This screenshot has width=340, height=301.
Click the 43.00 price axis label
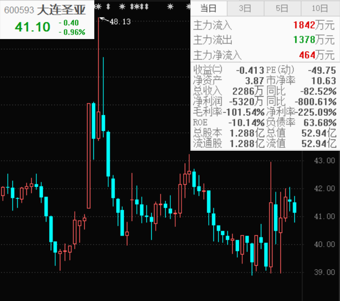(324, 161)
